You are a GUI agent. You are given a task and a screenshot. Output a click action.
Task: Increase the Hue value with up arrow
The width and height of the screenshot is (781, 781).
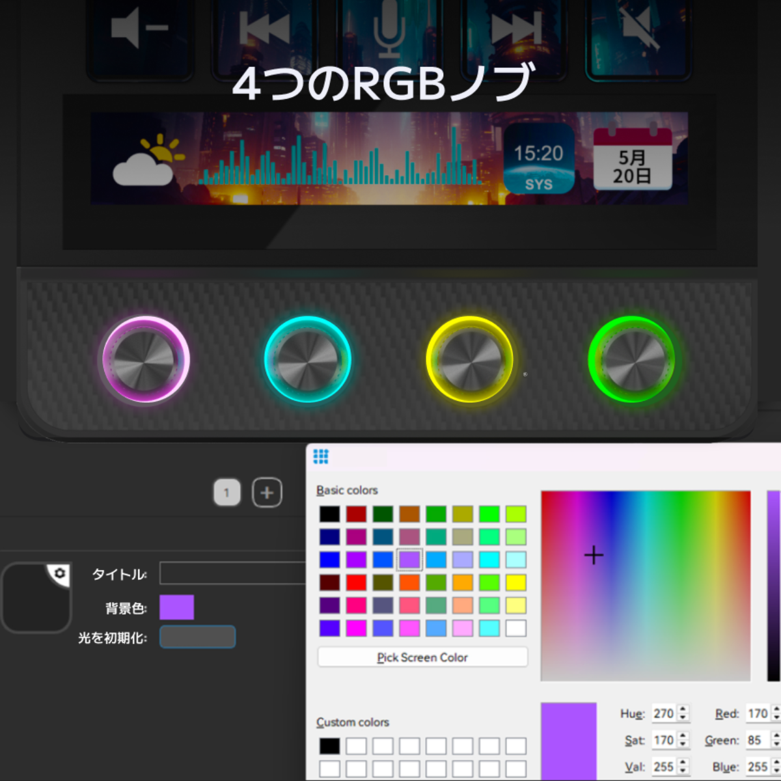tap(683, 709)
